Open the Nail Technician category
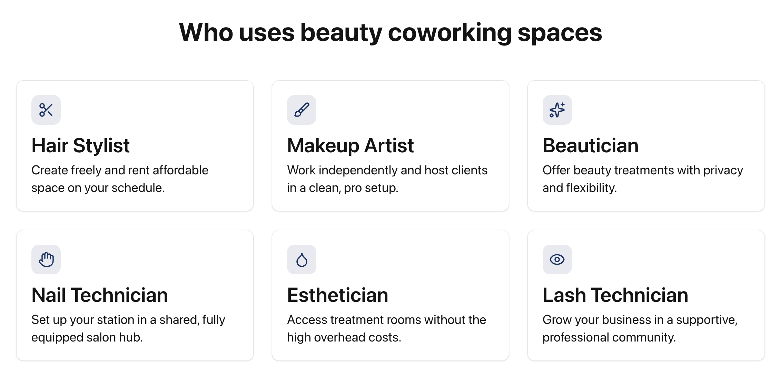780x377 pixels. coord(100,295)
